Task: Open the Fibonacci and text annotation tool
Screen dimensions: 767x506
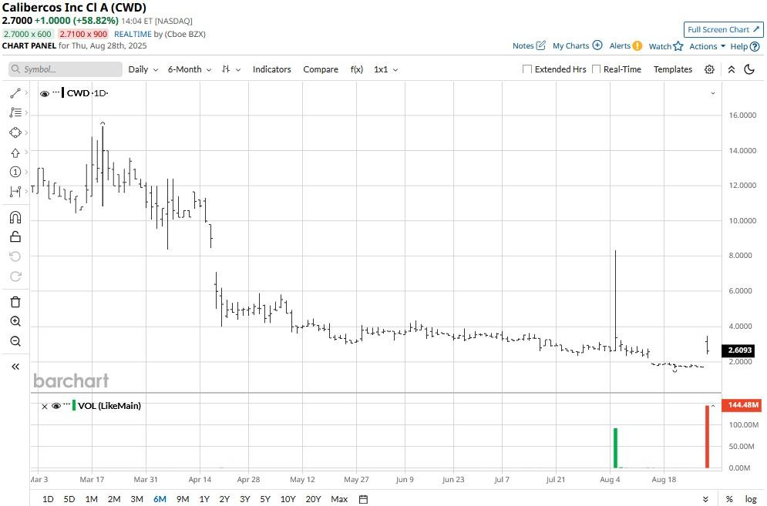Action: pyautogui.click(x=15, y=113)
